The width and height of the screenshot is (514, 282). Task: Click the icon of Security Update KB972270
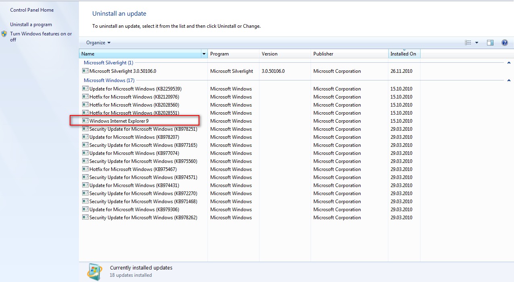85,193
